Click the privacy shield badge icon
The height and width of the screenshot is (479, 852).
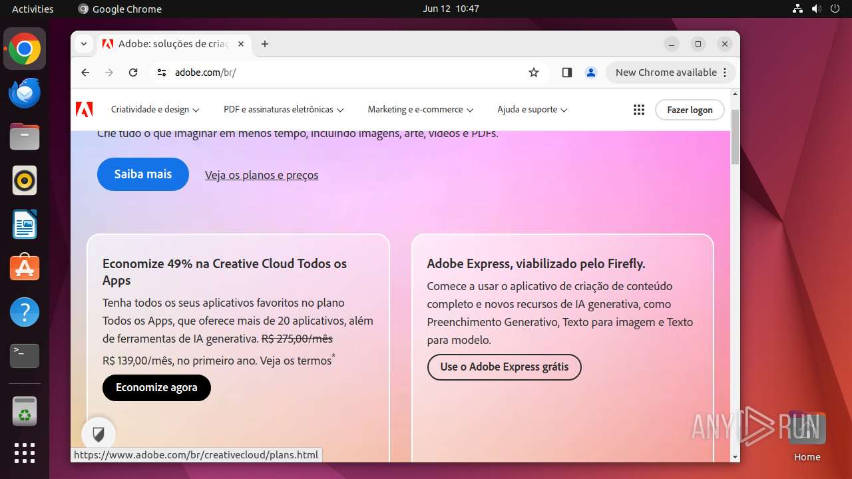coord(99,435)
